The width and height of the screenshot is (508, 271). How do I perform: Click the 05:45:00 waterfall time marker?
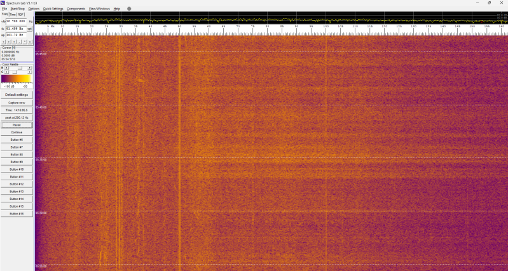(41, 54)
